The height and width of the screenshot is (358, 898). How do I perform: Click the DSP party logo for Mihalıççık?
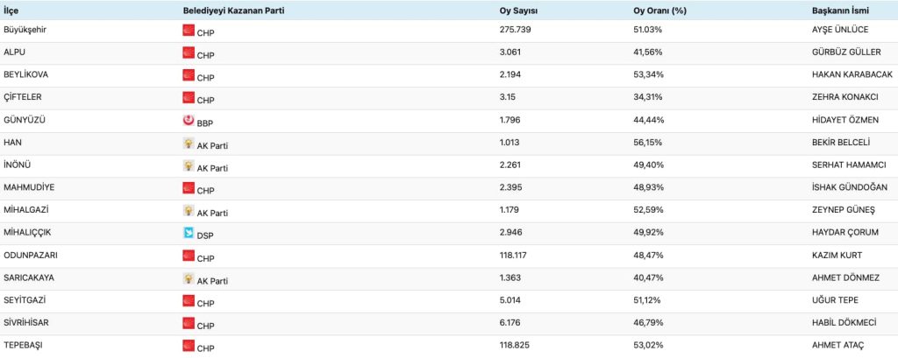[188, 233]
